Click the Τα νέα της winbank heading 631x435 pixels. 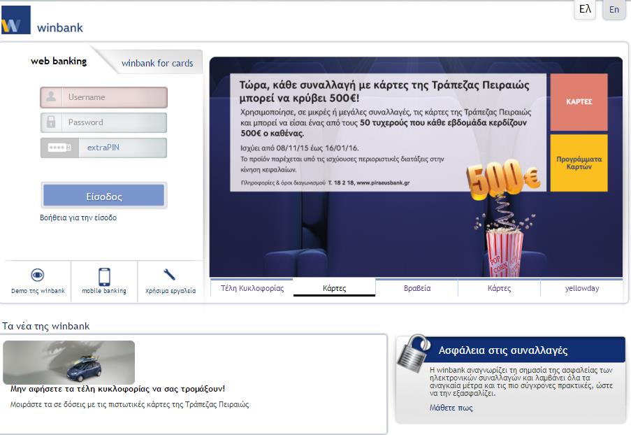(x=46, y=326)
